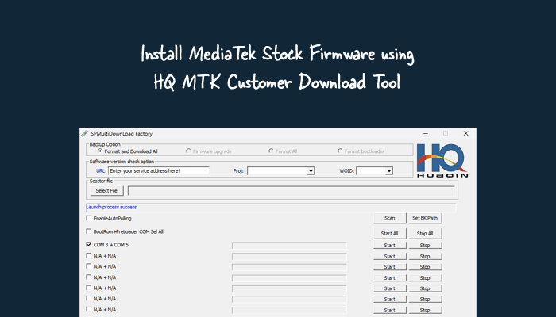Click Select File for the scatter file

click(x=106, y=190)
